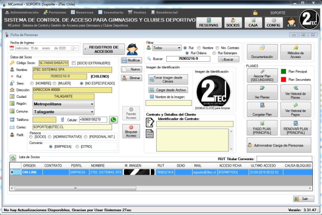Open Ver Historial de Pagos
Viewport: 322px width, 215px height.
pyautogui.click(x=296, y=110)
